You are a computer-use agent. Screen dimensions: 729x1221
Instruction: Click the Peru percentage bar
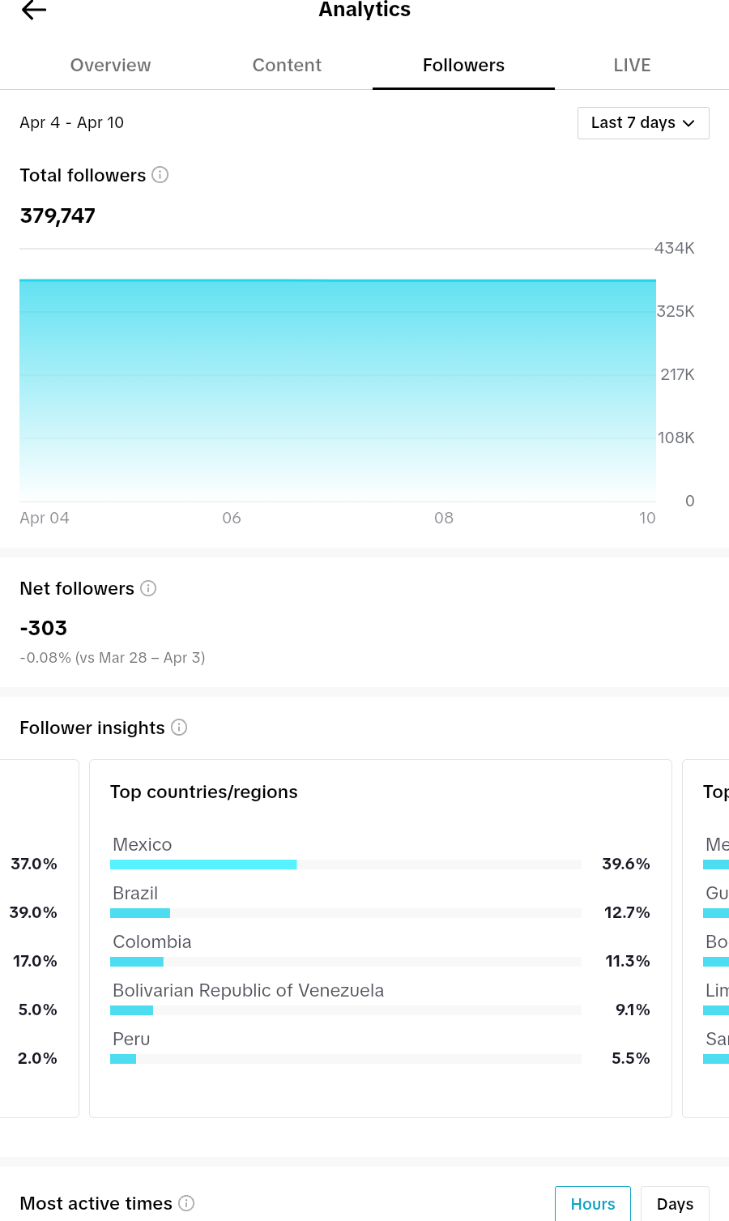point(346,1059)
